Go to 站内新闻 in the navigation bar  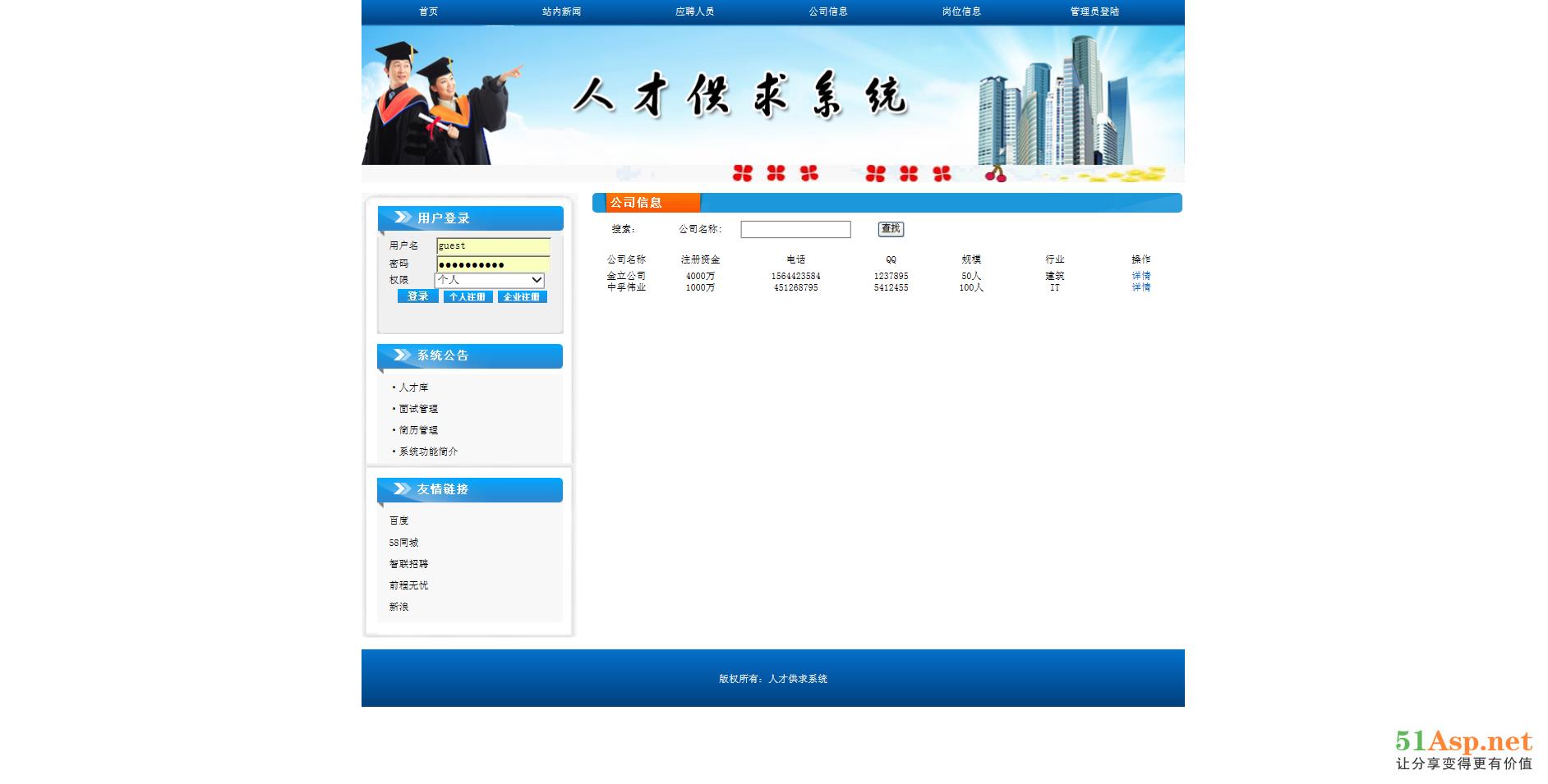pyautogui.click(x=561, y=11)
